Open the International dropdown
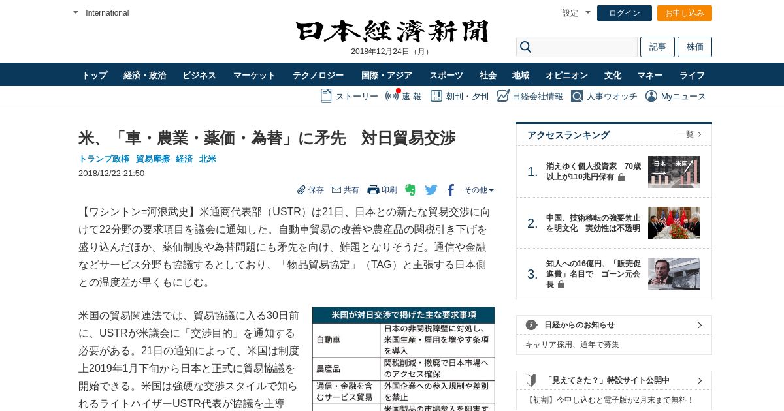 point(101,13)
